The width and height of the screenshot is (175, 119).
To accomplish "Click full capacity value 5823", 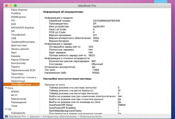I will click(x=92, y=55).
